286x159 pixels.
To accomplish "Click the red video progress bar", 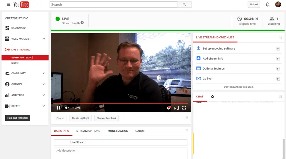I will click(x=121, y=103).
